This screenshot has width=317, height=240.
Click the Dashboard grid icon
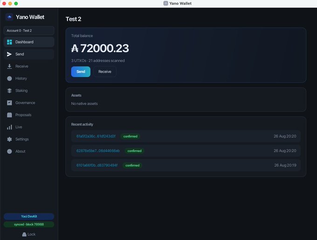[9, 42]
